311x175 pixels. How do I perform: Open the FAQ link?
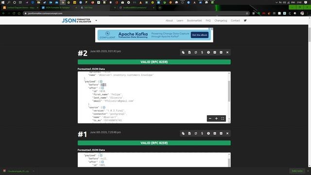coord(208,20)
